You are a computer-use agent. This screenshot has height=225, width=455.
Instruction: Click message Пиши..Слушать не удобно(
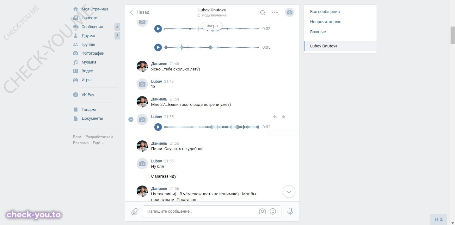click(177, 149)
